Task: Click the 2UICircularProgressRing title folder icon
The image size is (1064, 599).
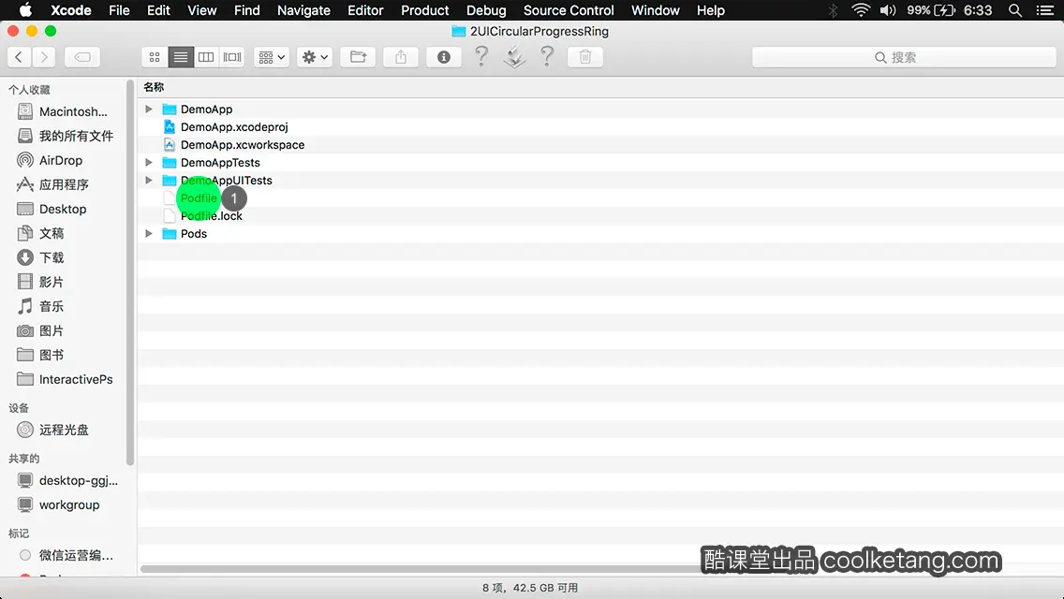Action: [459, 31]
